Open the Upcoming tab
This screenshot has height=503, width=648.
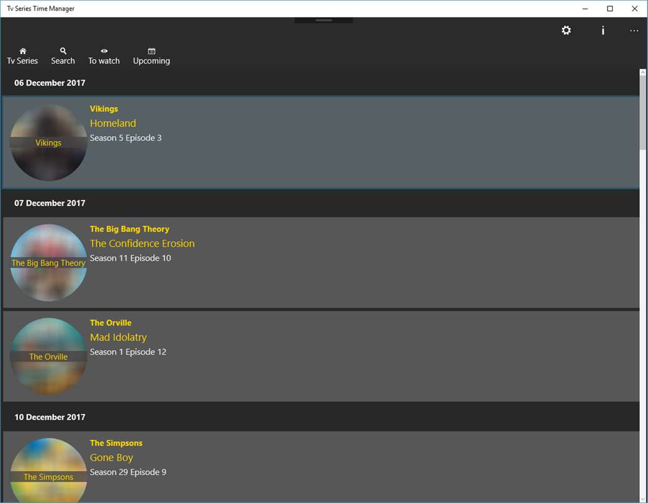click(151, 57)
